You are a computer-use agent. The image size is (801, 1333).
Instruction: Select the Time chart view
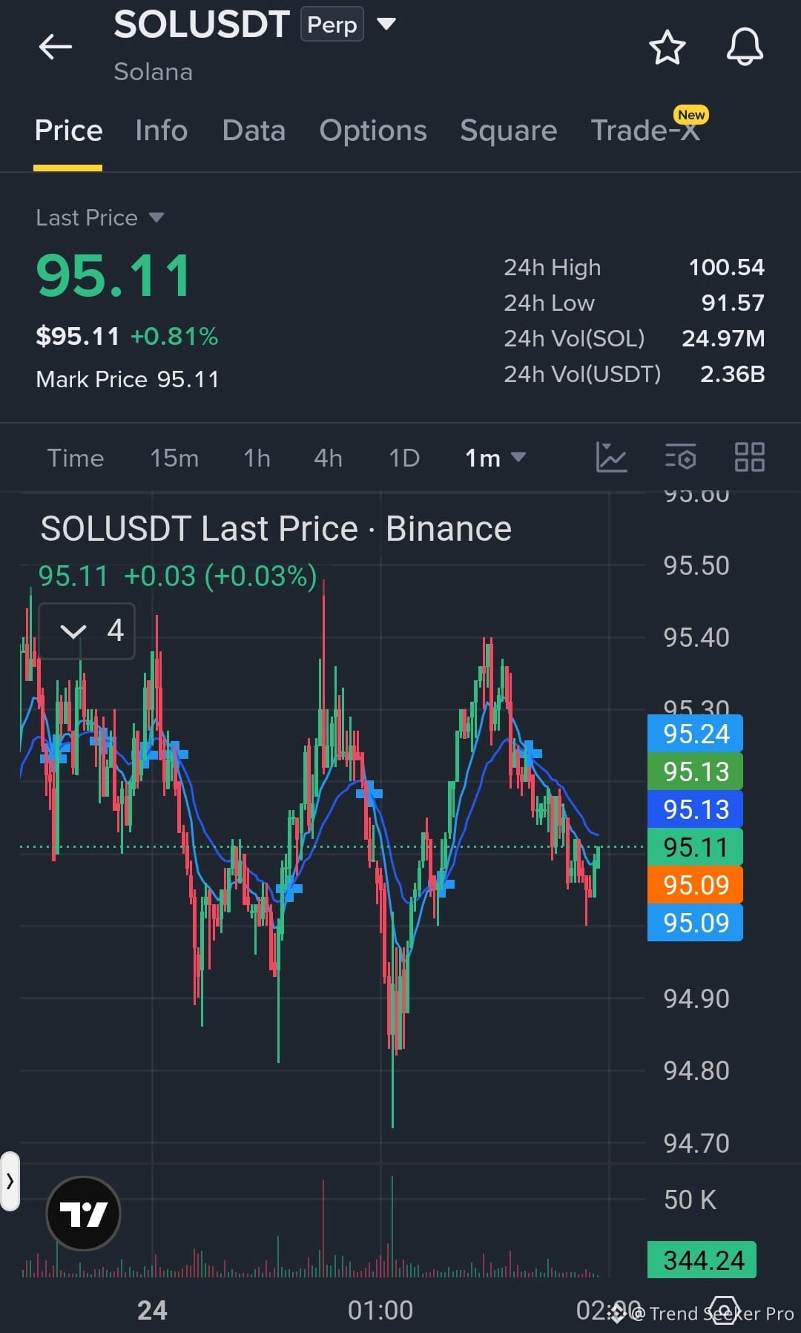click(76, 458)
